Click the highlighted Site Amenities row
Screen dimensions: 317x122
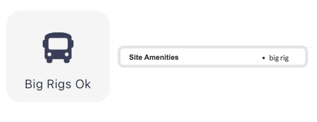213,57
